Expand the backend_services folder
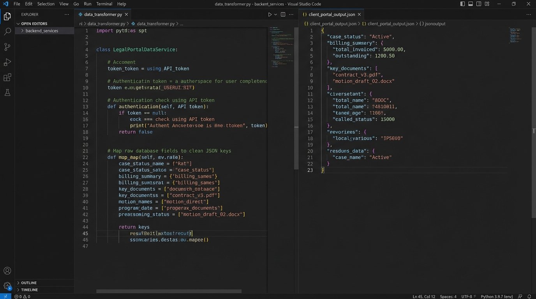 pyautogui.click(x=42, y=31)
